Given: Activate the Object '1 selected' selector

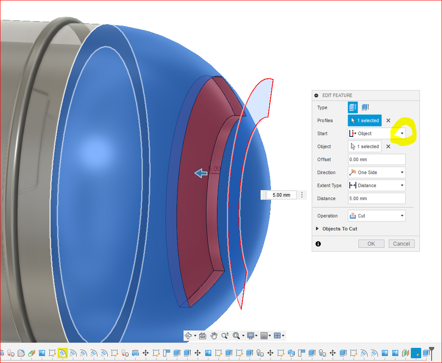Looking at the screenshot, I should 365,146.
